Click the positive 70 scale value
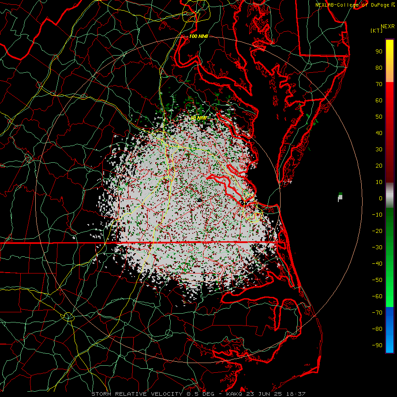 (x=379, y=84)
